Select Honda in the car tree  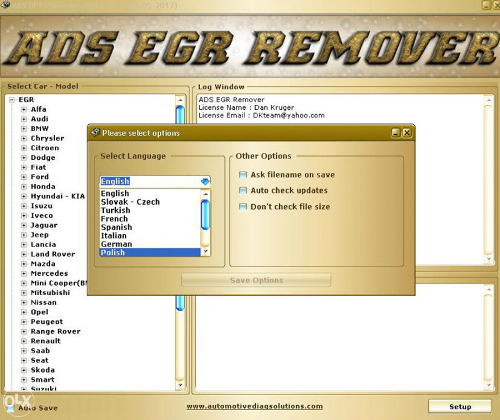43,187
